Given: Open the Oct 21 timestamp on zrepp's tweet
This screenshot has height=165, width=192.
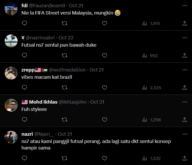Looking at the screenshot, I should (x=96, y=70).
